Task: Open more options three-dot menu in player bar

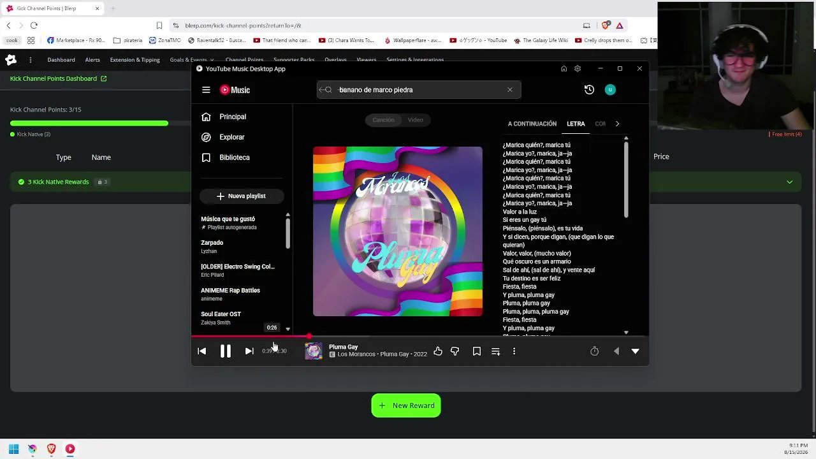Action: pyautogui.click(x=514, y=351)
